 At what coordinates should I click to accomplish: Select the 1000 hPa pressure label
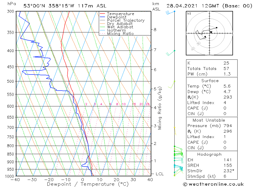point(10,176)
